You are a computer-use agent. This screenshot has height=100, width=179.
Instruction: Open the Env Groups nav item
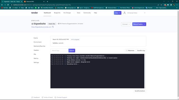tap(67, 13)
